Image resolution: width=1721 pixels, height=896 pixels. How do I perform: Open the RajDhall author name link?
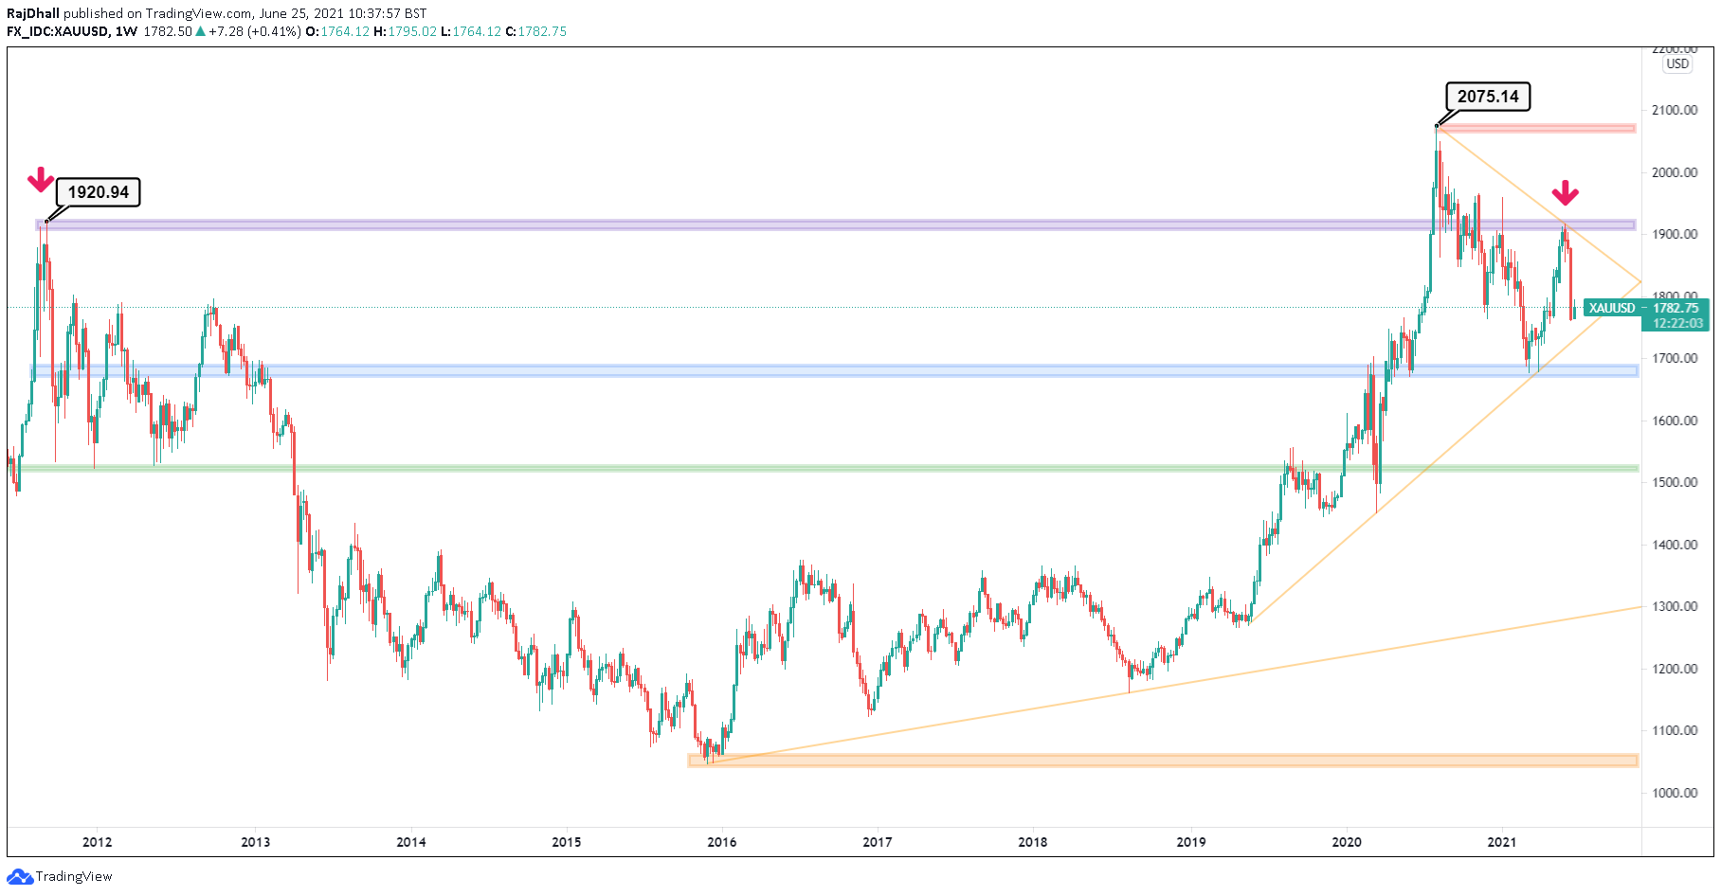tap(33, 13)
